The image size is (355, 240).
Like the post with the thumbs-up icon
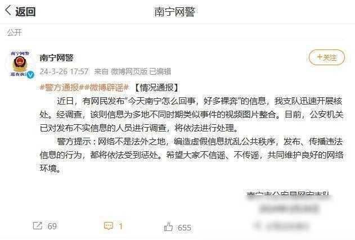(x=168, y=227)
